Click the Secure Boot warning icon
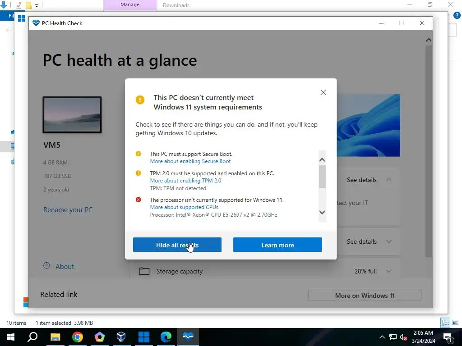Image resolution: width=462 pixels, height=346 pixels. [138, 154]
